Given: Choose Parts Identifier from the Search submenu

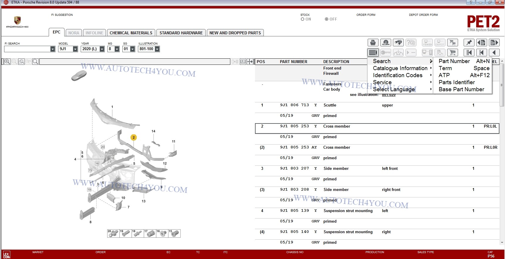Looking at the screenshot, I should click(457, 82).
